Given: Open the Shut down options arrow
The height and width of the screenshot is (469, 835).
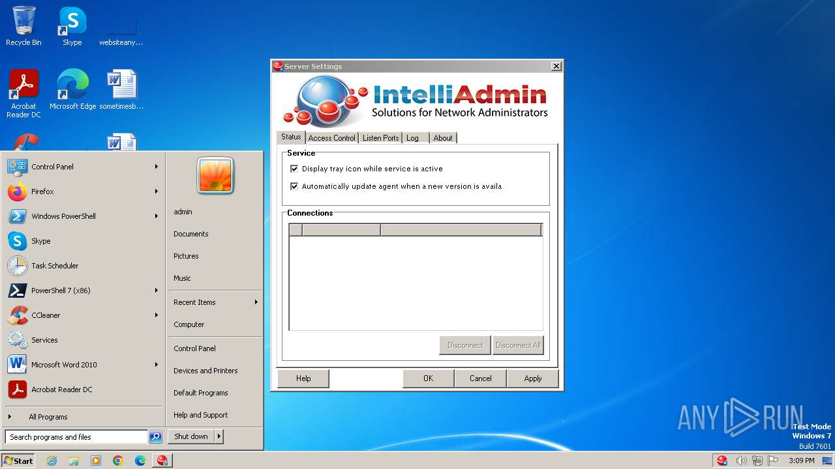Looking at the screenshot, I should (219, 437).
